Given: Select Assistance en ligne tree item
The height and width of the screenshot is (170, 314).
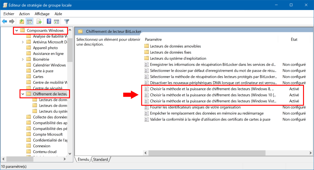Looking at the screenshot, I should [x=48, y=54].
